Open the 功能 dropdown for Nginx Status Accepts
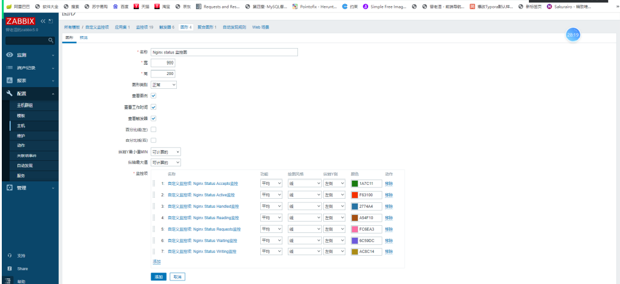Viewport: 620px width, 284px height. point(271,183)
